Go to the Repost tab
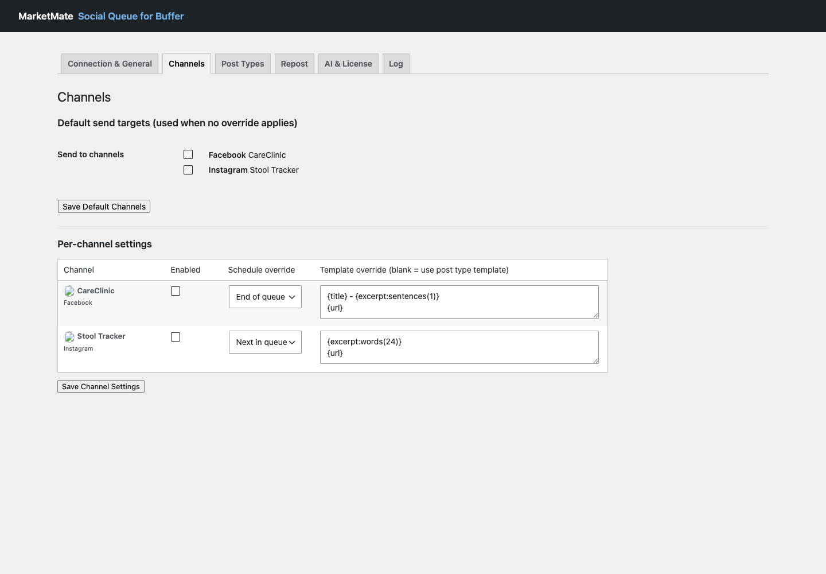The image size is (826, 574). (294, 64)
